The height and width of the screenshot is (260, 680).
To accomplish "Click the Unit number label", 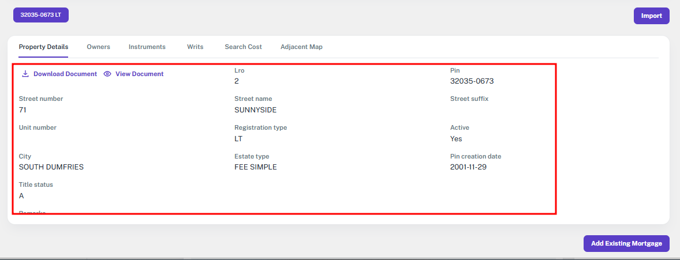I will (38, 127).
